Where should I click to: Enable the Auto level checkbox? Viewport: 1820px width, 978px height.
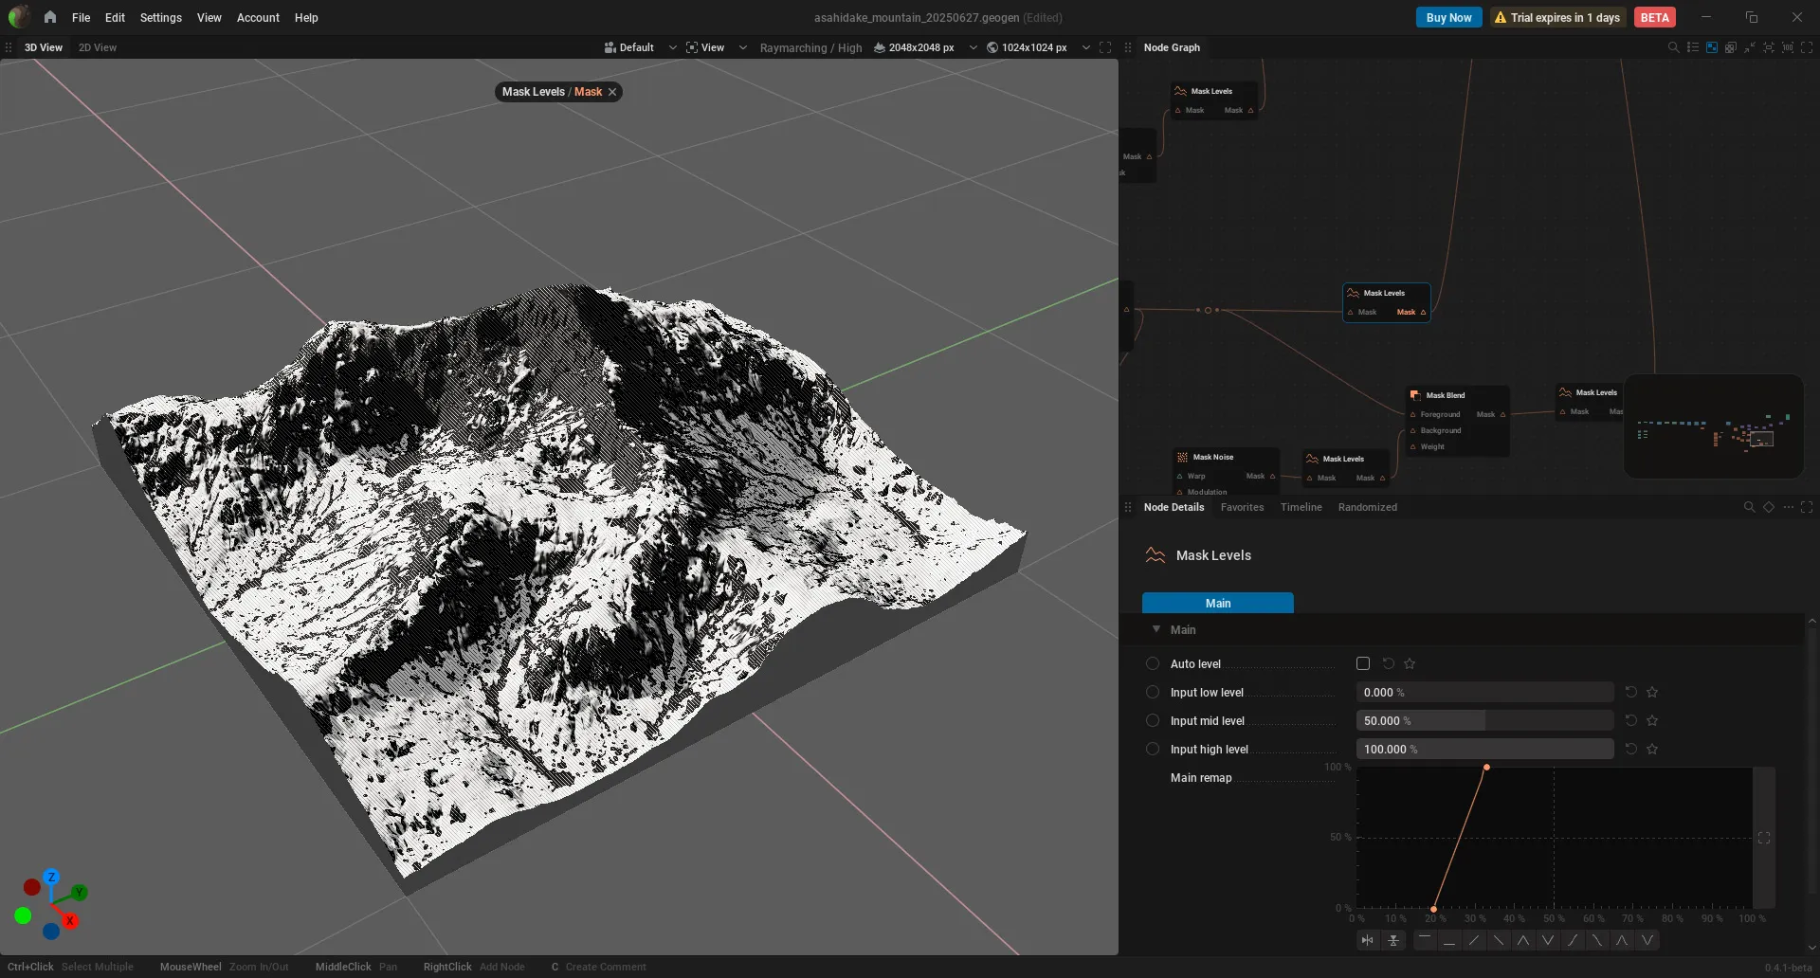click(1363, 663)
